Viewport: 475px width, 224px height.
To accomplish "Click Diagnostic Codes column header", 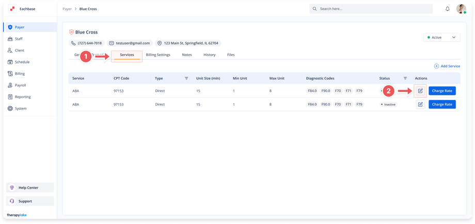I will 320,78.
